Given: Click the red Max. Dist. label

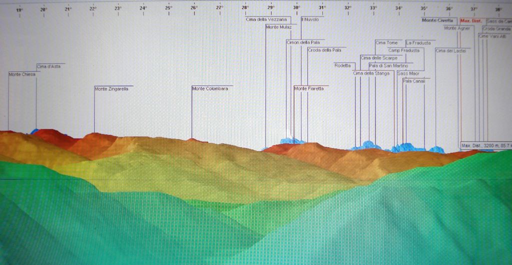Looking at the screenshot, I should 471,20.
